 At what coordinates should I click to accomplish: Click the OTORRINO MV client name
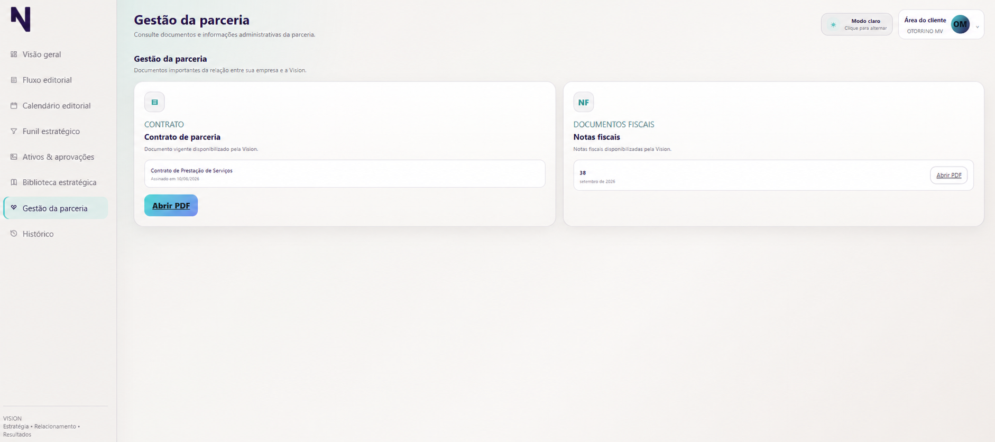point(925,31)
